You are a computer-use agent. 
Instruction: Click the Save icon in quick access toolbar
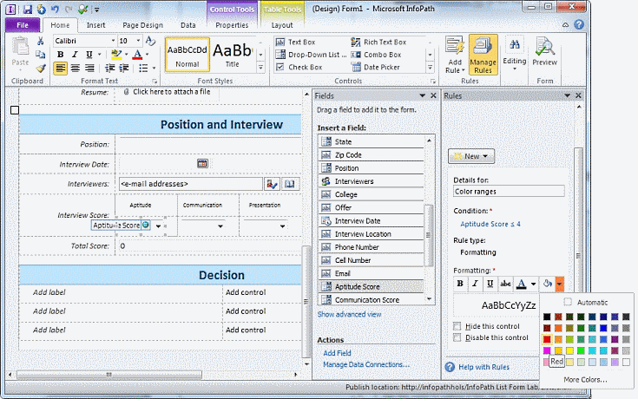[28, 9]
